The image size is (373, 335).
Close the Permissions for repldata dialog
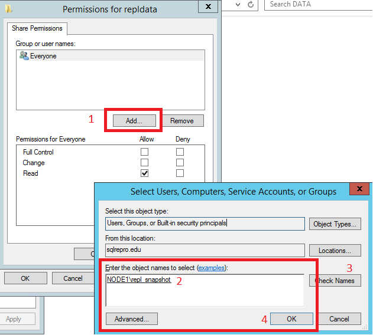207,8
